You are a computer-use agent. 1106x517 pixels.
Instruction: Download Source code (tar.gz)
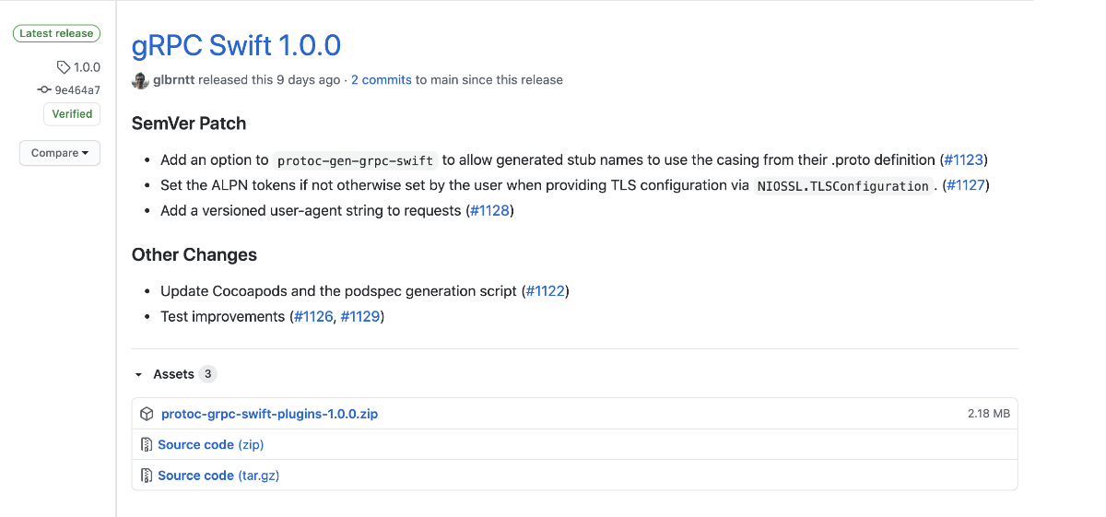218,476
